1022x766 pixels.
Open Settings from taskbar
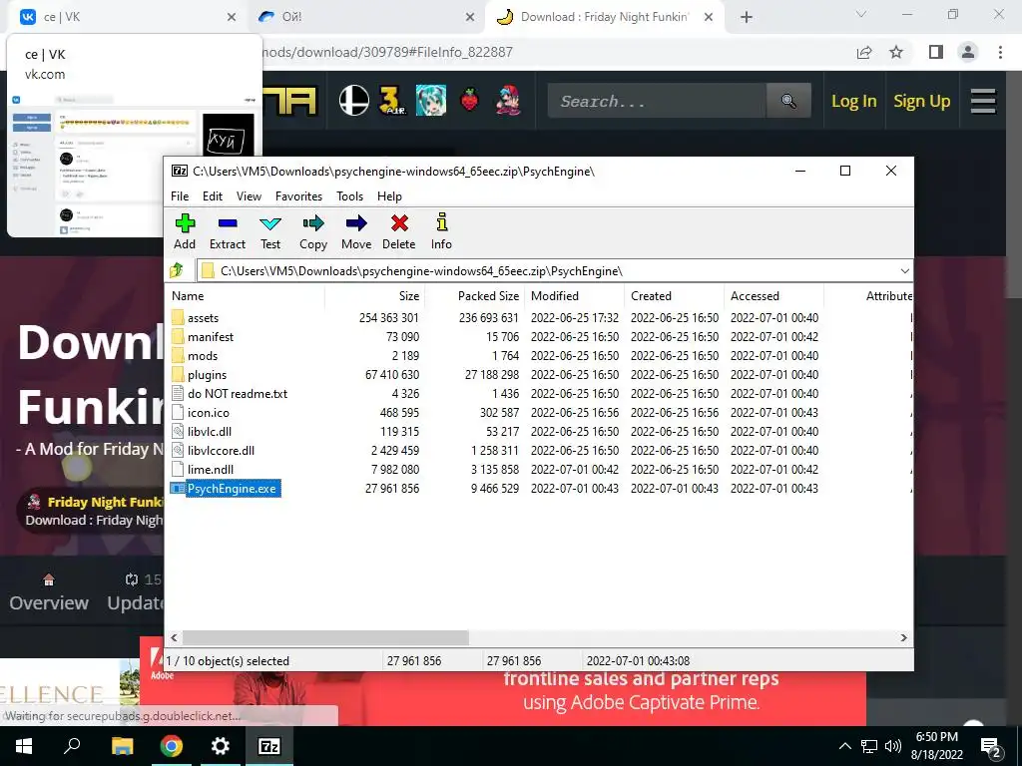[x=221, y=746]
